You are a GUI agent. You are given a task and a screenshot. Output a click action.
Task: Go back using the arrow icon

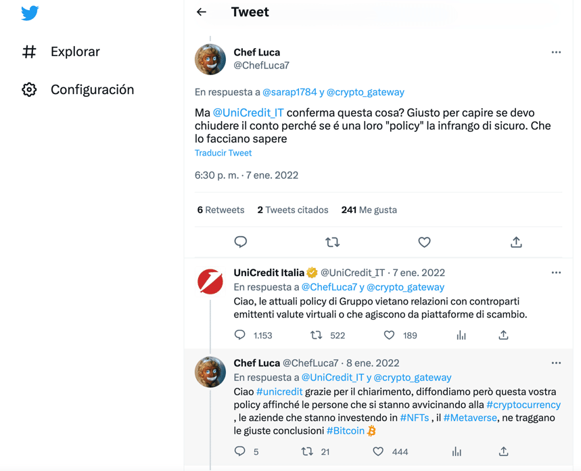click(201, 12)
